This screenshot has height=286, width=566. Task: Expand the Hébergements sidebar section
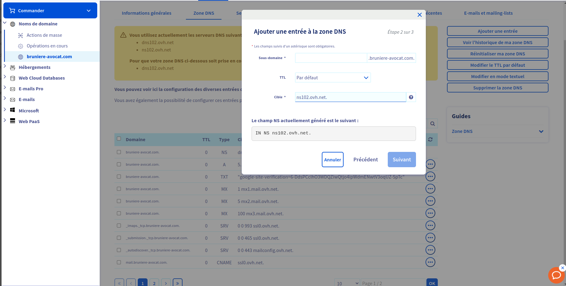(x=5, y=66)
